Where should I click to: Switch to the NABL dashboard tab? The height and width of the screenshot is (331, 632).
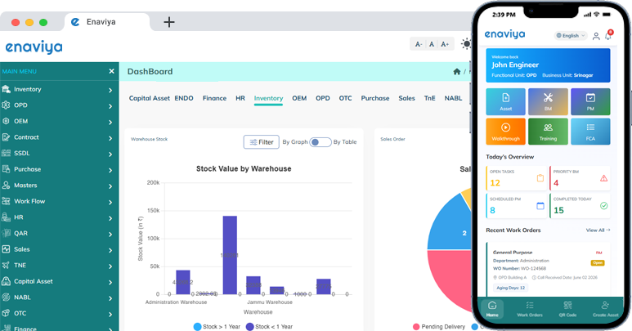[453, 98]
